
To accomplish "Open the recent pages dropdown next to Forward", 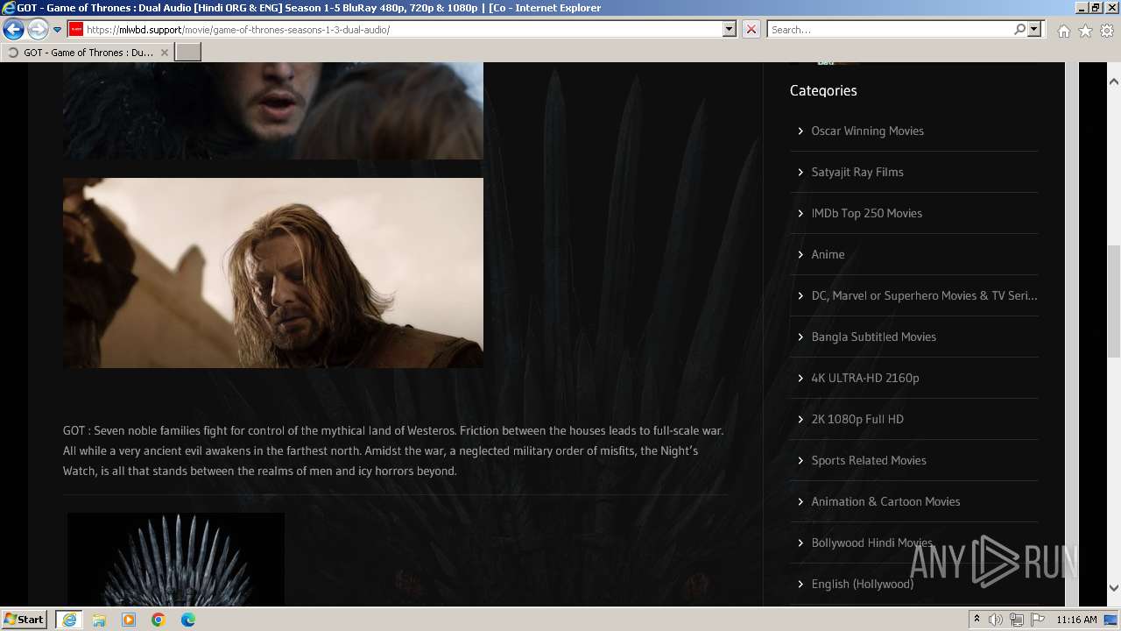I will [57, 30].
